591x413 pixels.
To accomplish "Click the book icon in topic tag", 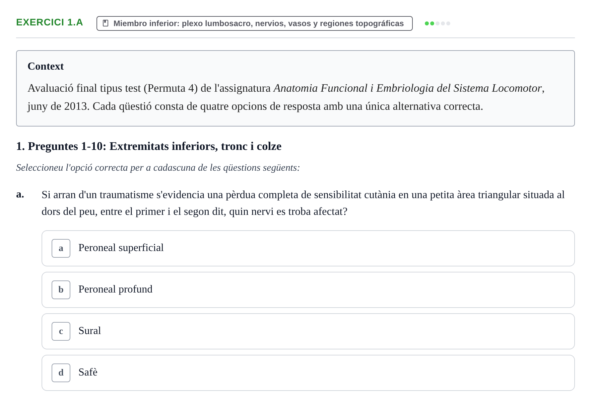I will (106, 23).
